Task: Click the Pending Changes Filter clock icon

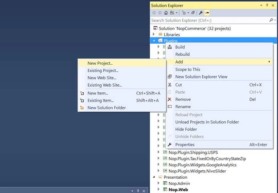Action: click(184, 13)
